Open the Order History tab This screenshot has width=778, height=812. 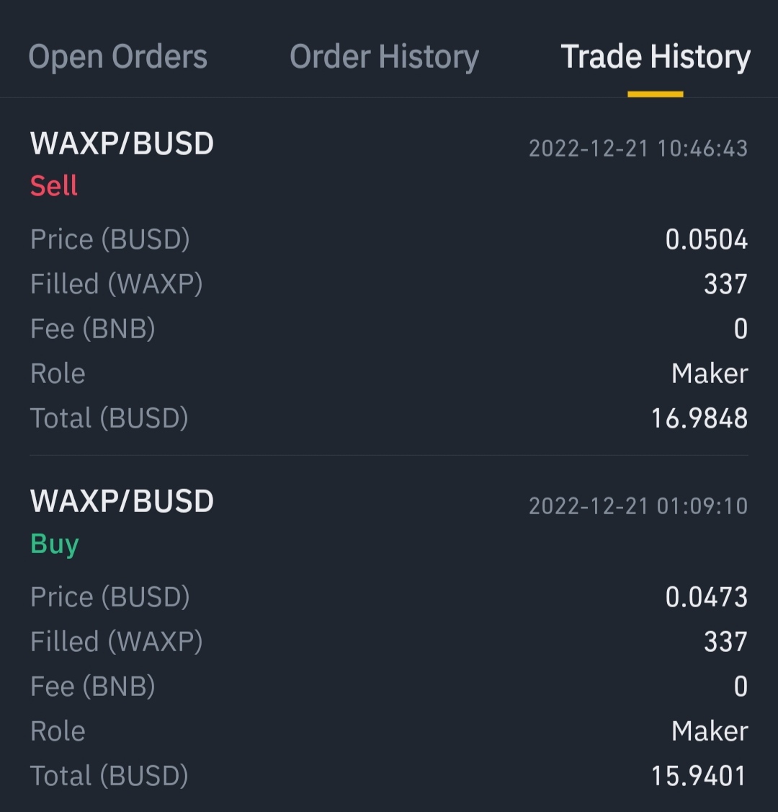[385, 58]
